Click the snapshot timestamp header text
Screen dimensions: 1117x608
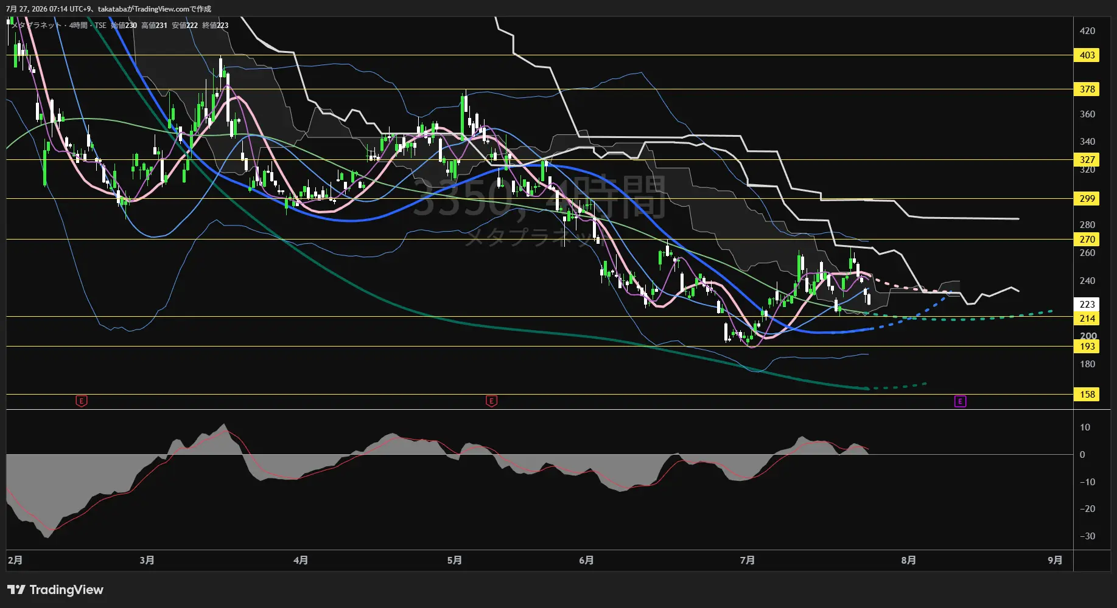(x=109, y=9)
